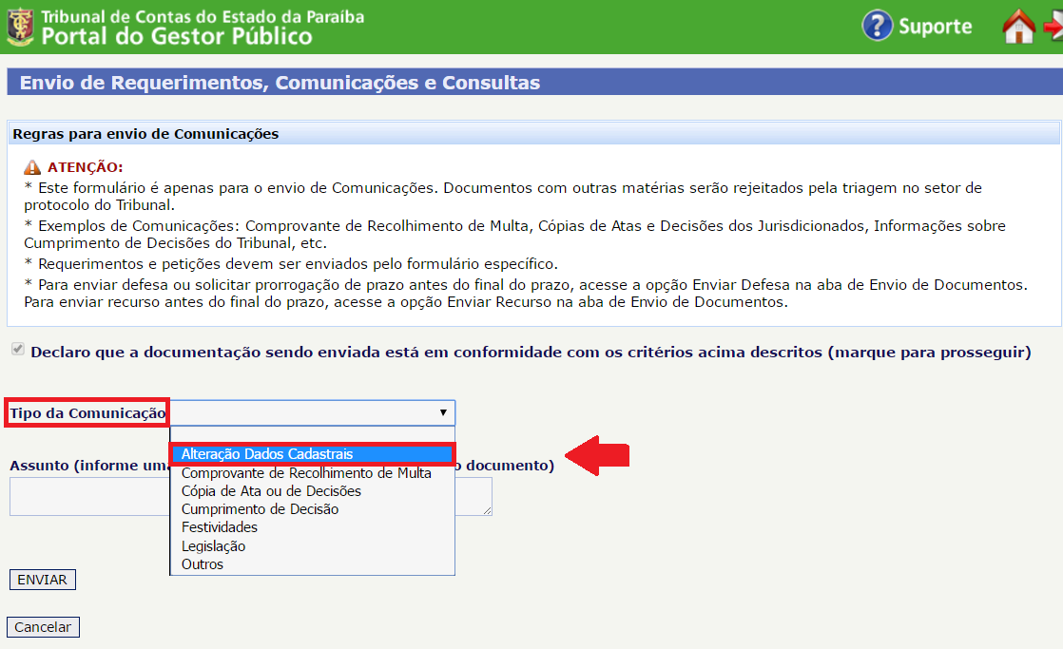This screenshot has height=649, width=1063.
Task: Collapse the Tipo da Comunicação dropdown arrow
Action: coord(443,412)
